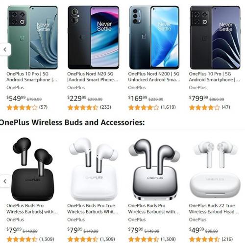Open OnePlus Buds Z2 True Wireless link
The image size is (245, 246).
(214, 209)
